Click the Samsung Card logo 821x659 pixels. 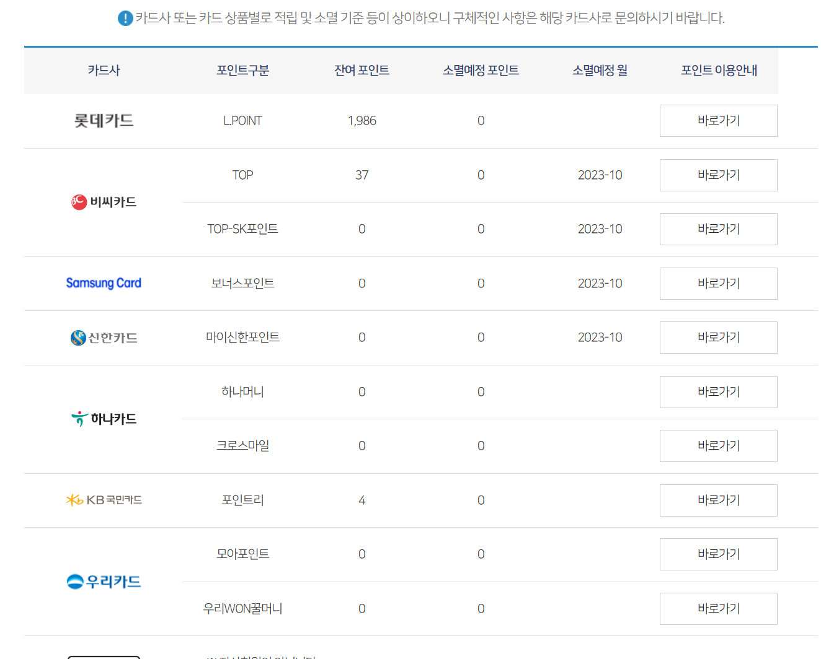104,283
